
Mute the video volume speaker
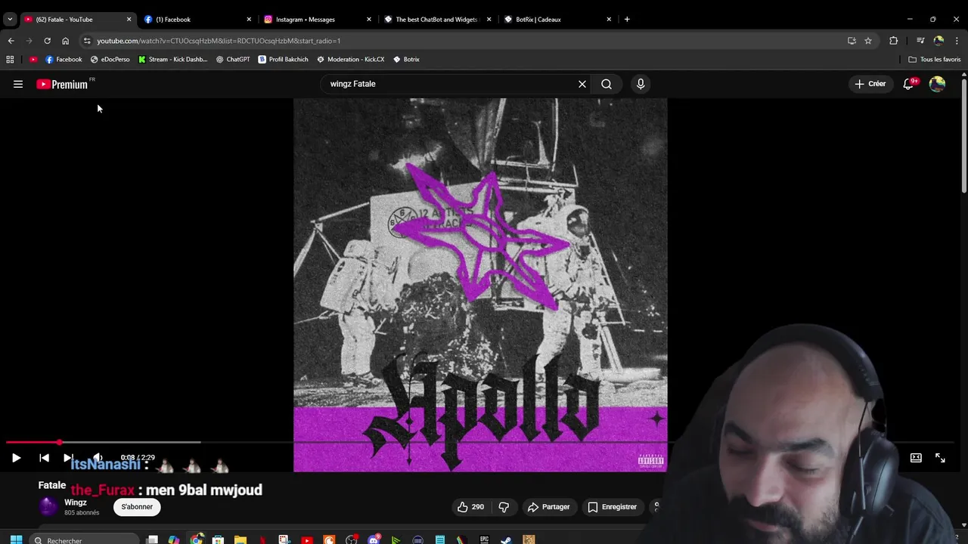tap(98, 458)
